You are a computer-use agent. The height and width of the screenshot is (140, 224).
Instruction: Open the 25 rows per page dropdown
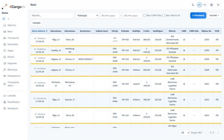184,133
